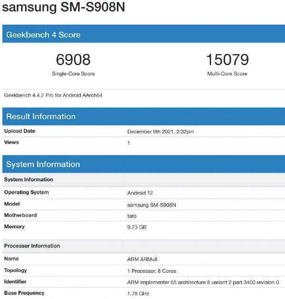Click the Geekbench 4 Score header

pyautogui.click(x=43, y=35)
